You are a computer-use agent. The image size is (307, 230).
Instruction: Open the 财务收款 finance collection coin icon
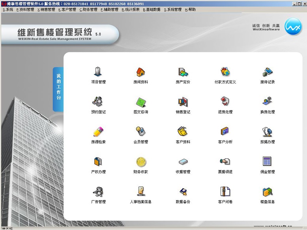coord(140,162)
